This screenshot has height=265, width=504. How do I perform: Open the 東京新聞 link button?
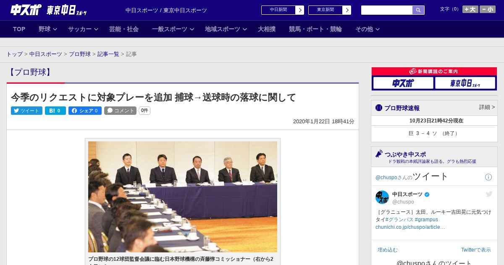pyautogui.click(x=330, y=10)
